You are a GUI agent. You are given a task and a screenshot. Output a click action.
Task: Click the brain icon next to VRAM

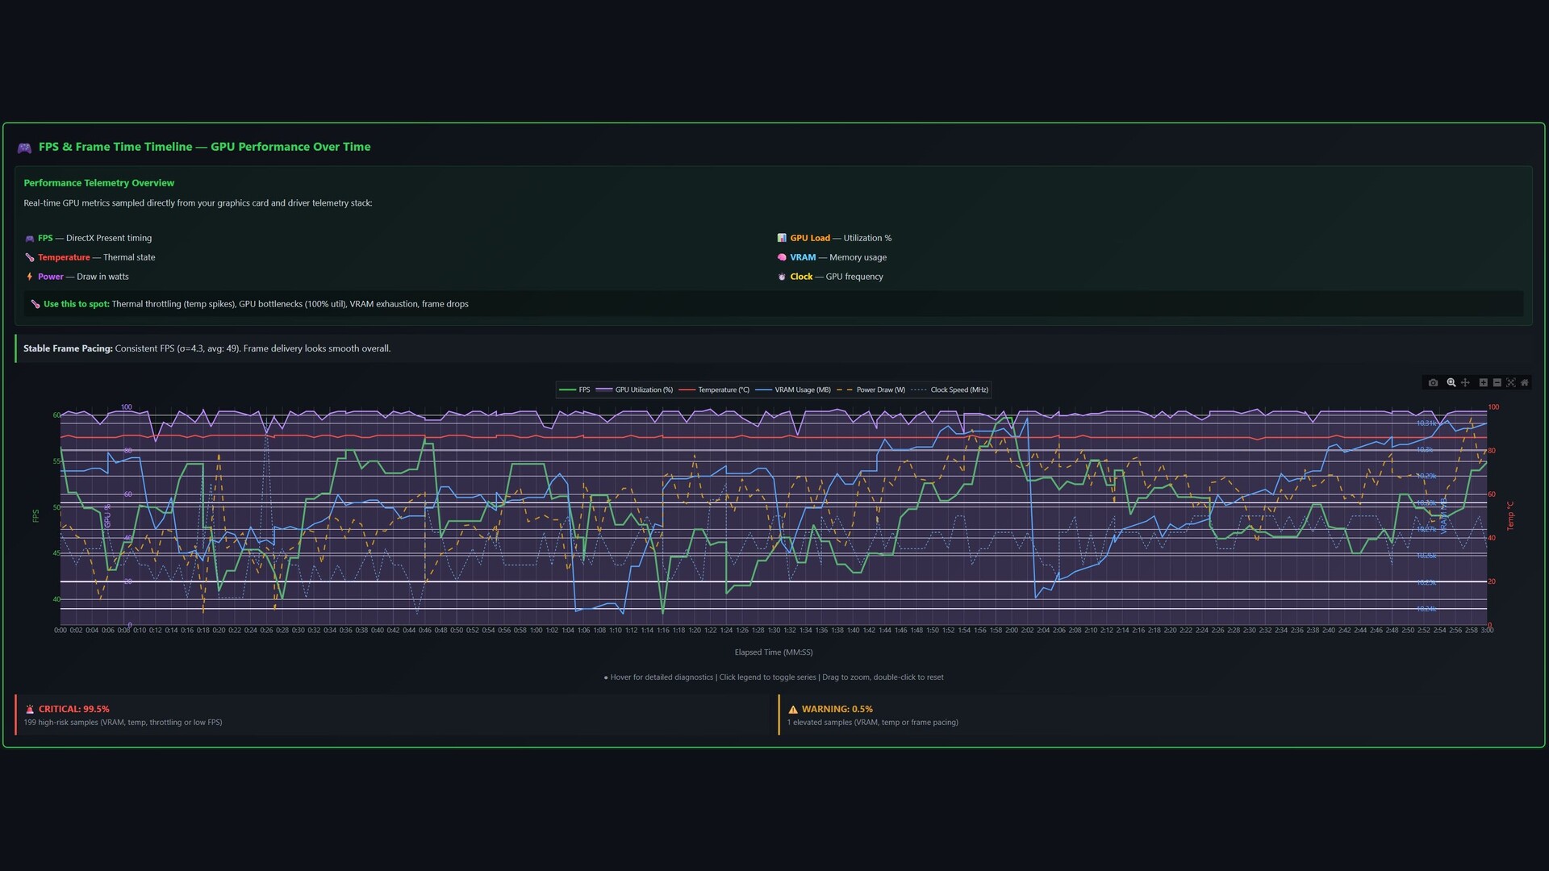point(782,257)
